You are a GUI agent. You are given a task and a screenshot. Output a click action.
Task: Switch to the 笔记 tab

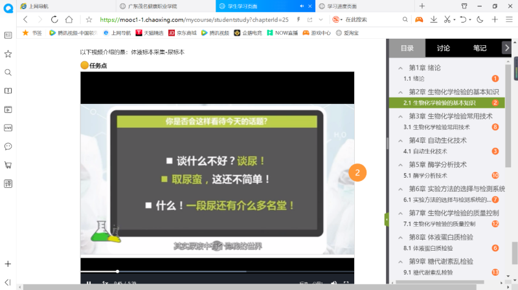point(479,48)
